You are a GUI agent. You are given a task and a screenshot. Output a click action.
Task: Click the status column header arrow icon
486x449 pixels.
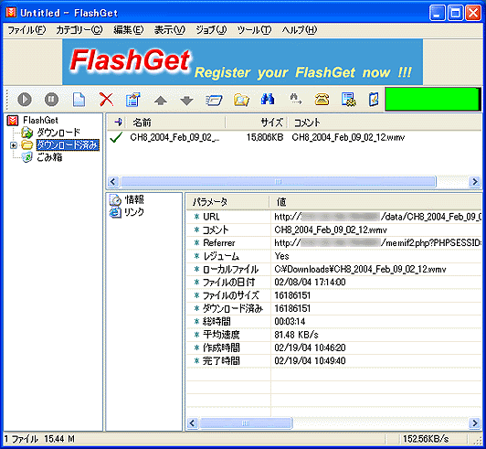(x=118, y=123)
